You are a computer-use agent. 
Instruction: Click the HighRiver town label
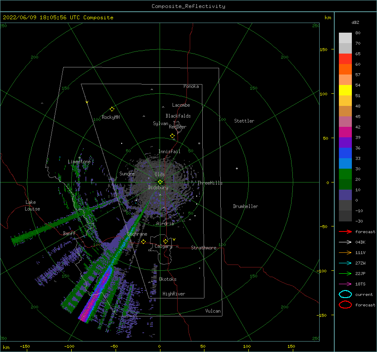(174, 294)
